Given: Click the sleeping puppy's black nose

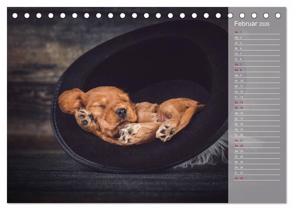Looking at the screenshot, I should pos(121,112).
